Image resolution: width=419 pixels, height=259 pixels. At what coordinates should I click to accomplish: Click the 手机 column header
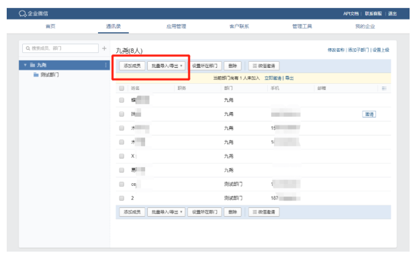click(x=275, y=88)
